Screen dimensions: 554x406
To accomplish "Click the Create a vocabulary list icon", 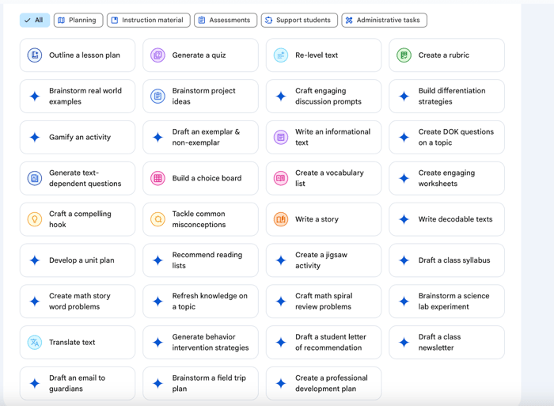I will pyautogui.click(x=281, y=178).
